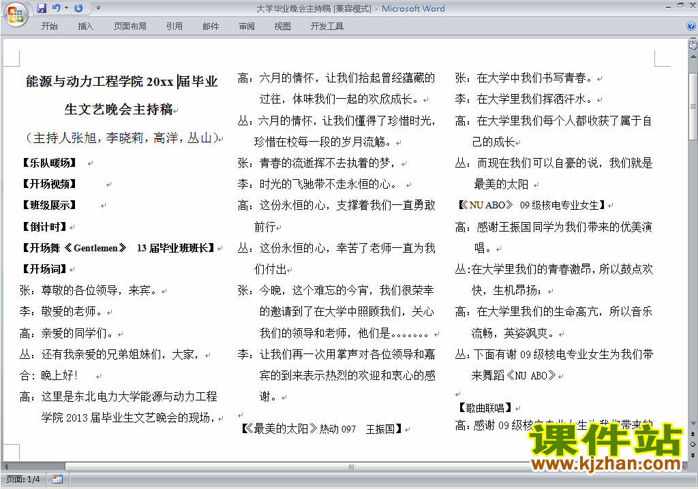Open the 审阅 ribbon tab
698x489 pixels.
[247, 27]
